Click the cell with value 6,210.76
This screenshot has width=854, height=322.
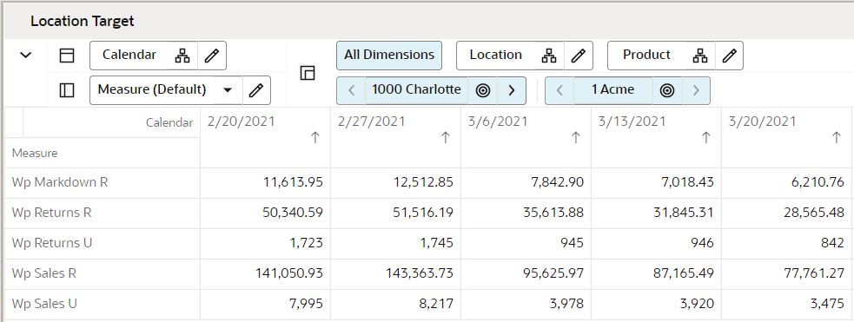[x=786, y=183]
